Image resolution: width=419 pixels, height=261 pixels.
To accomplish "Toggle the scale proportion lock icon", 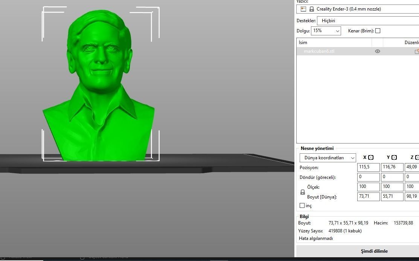I will click(303, 192).
